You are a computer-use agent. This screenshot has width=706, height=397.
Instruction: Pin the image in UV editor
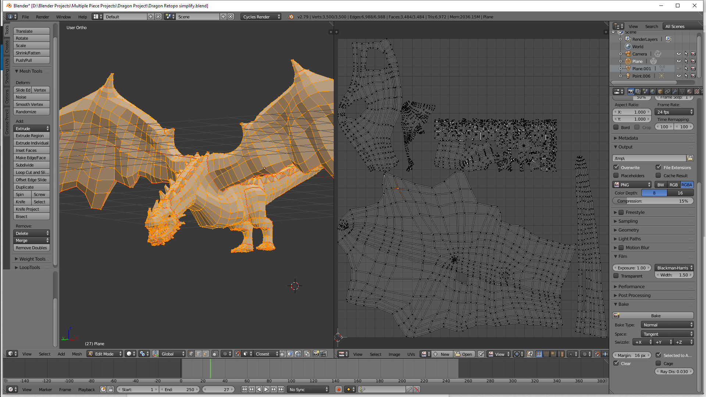click(x=481, y=354)
